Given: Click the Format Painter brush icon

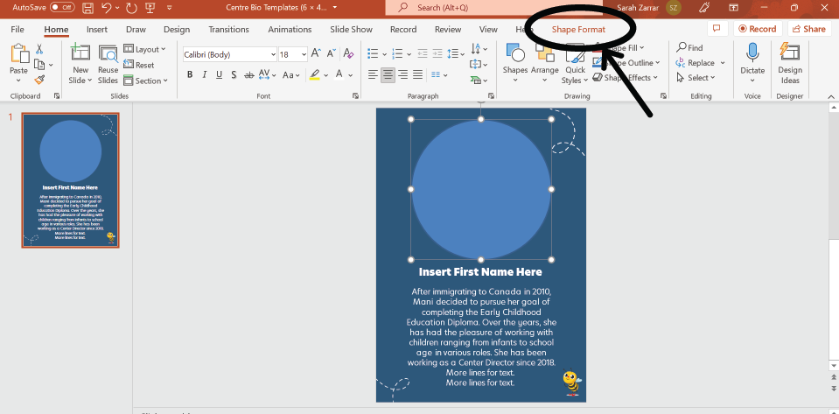Looking at the screenshot, I should click(39, 79).
